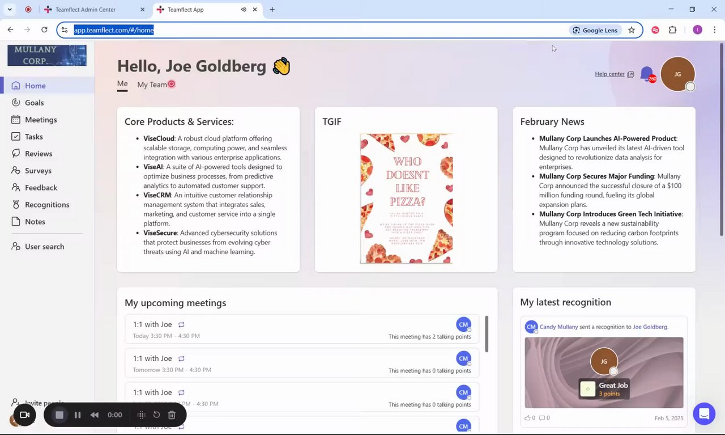Click the rewind icon on recording bar
725x435 pixels.
point(95,415)
